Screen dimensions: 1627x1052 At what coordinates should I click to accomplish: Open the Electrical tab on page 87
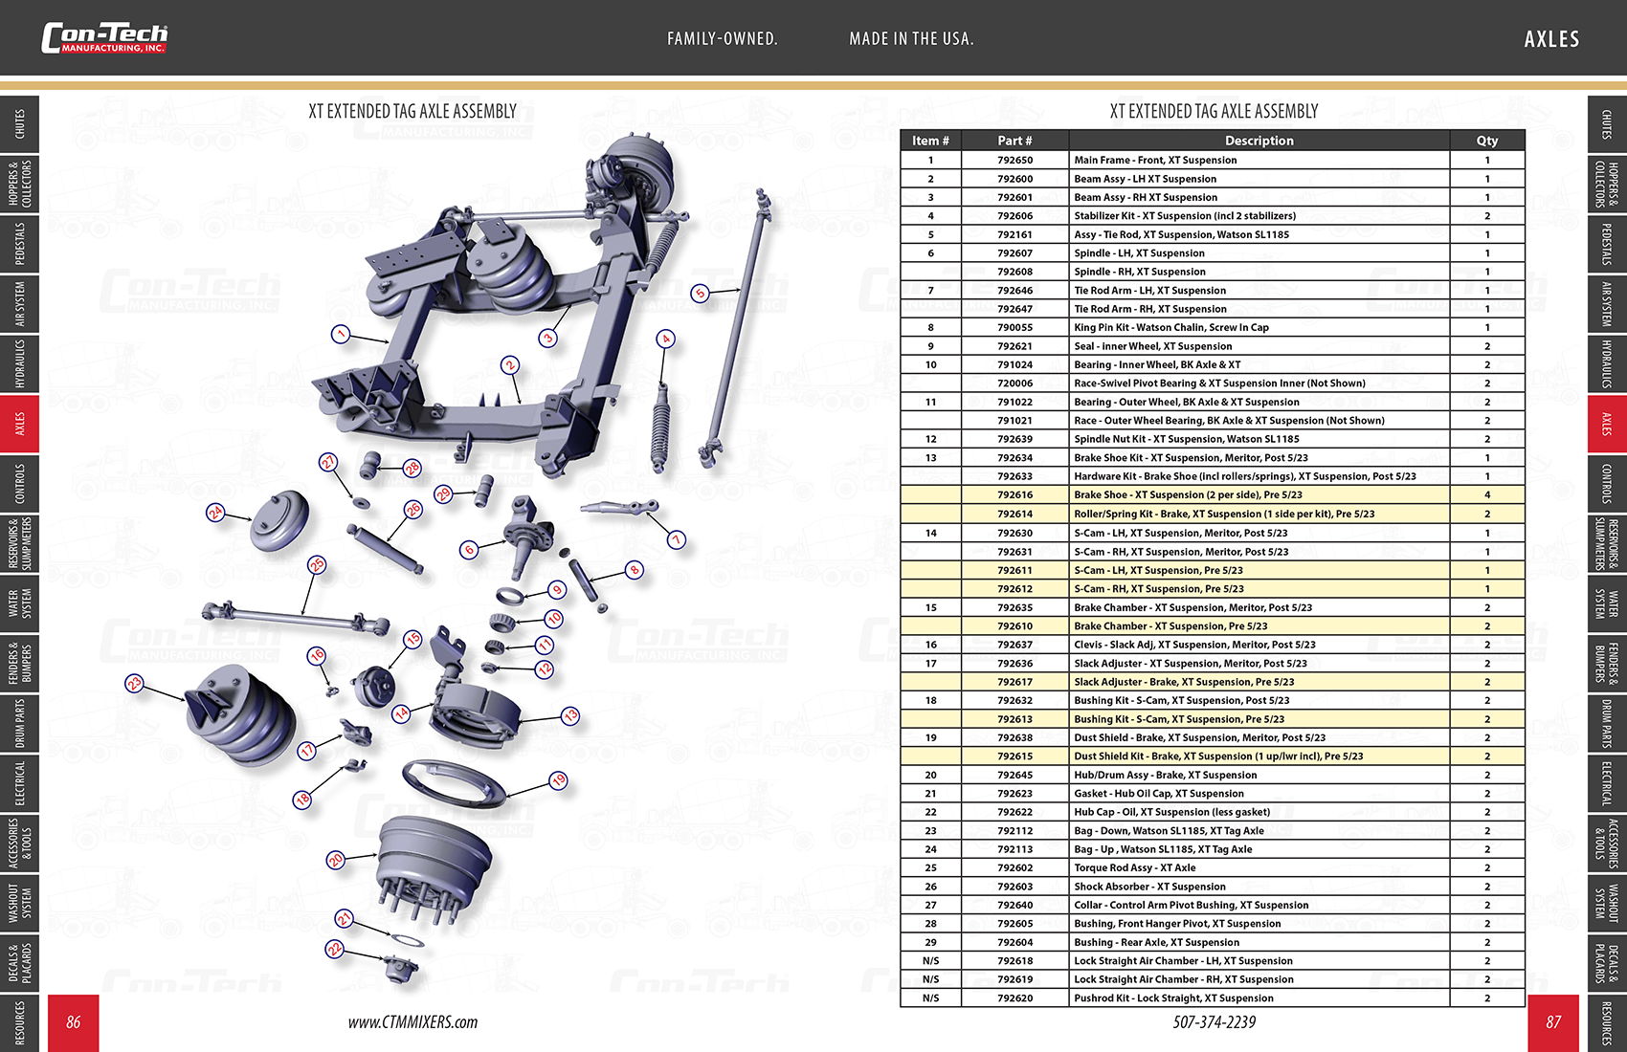[1607, 783]
